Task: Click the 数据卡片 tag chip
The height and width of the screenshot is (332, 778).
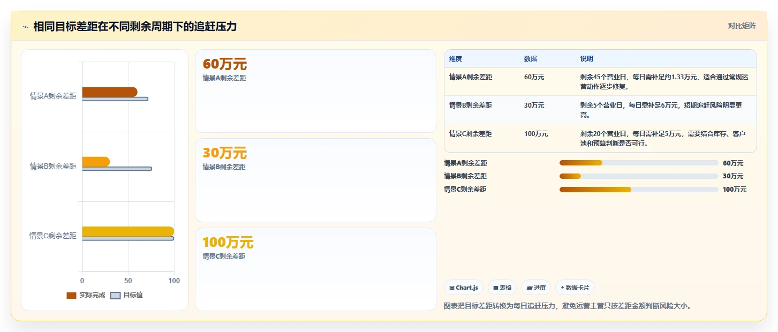Action: click(575, 288)
